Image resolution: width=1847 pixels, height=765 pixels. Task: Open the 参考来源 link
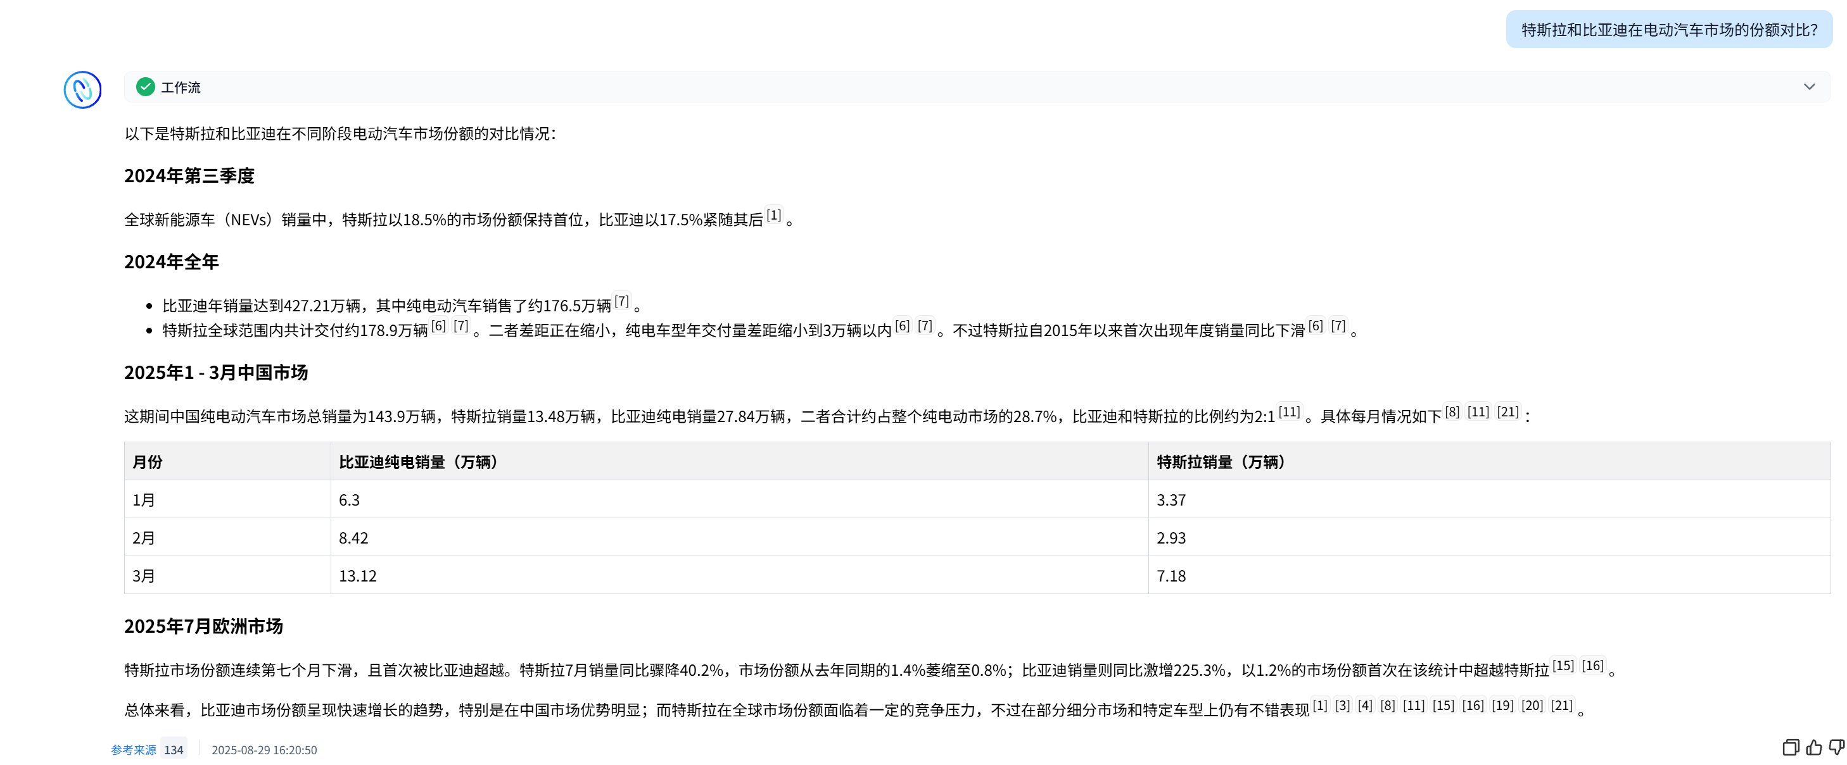click(x=134, y=750)
